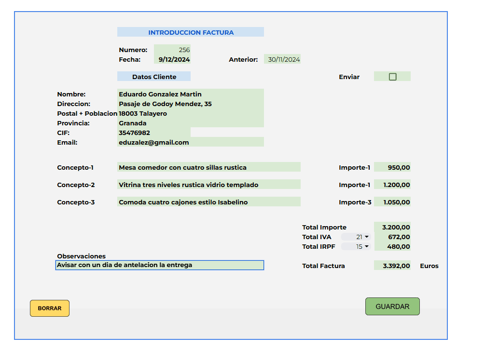Click the Euros label

429,266
